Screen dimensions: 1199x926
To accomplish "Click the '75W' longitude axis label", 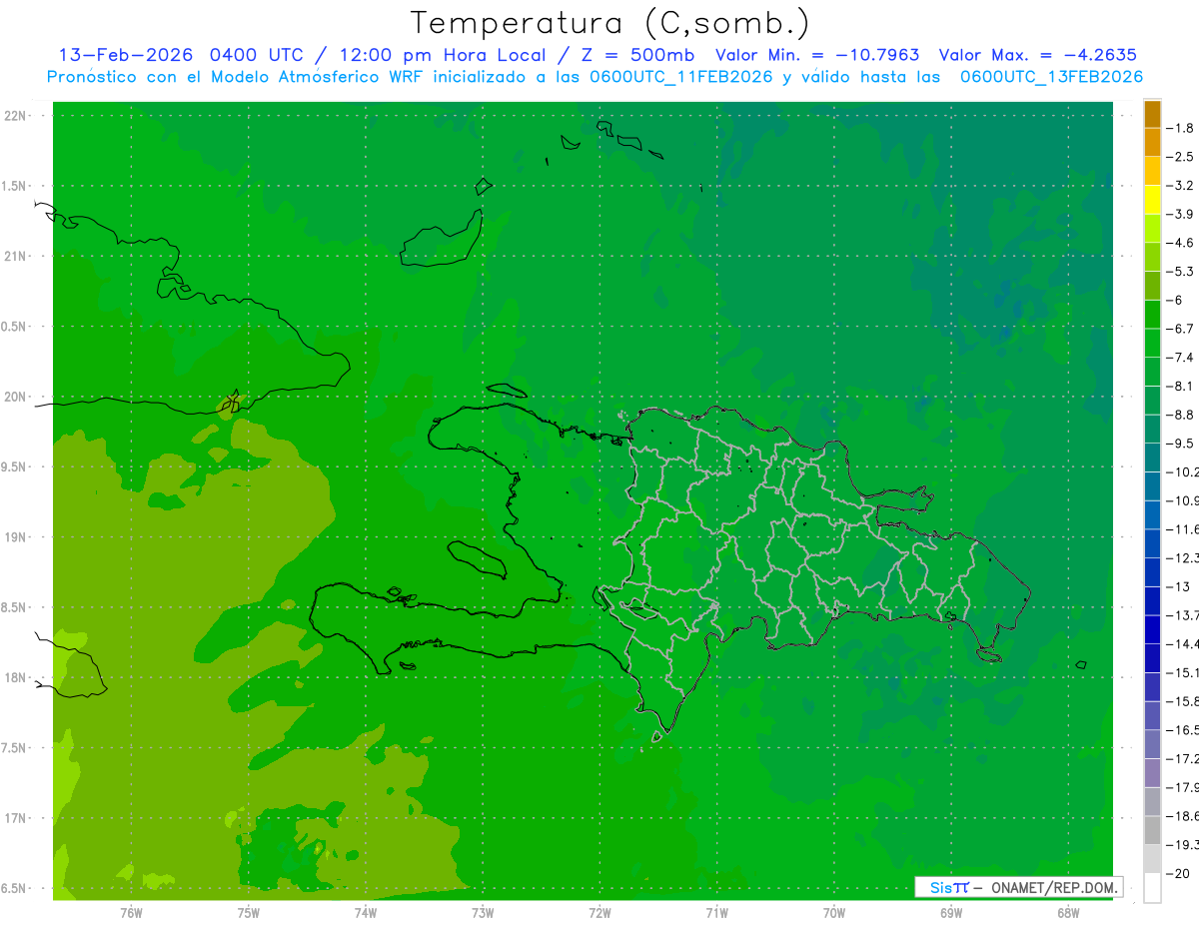I will (x=249, y=913).
